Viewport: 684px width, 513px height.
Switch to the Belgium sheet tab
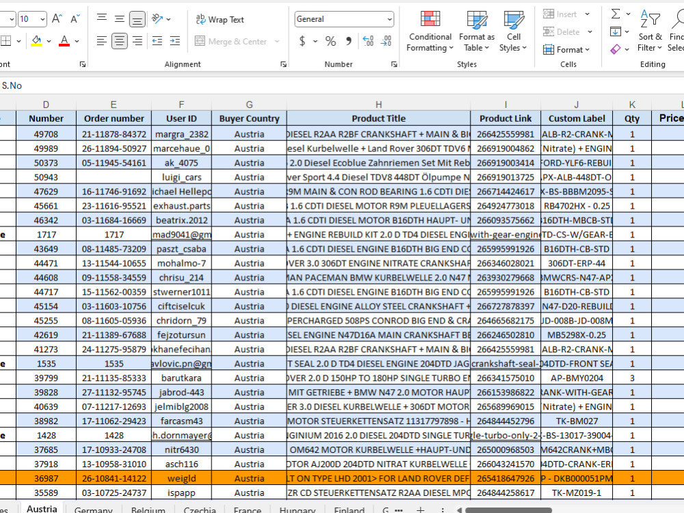point(148,510)
